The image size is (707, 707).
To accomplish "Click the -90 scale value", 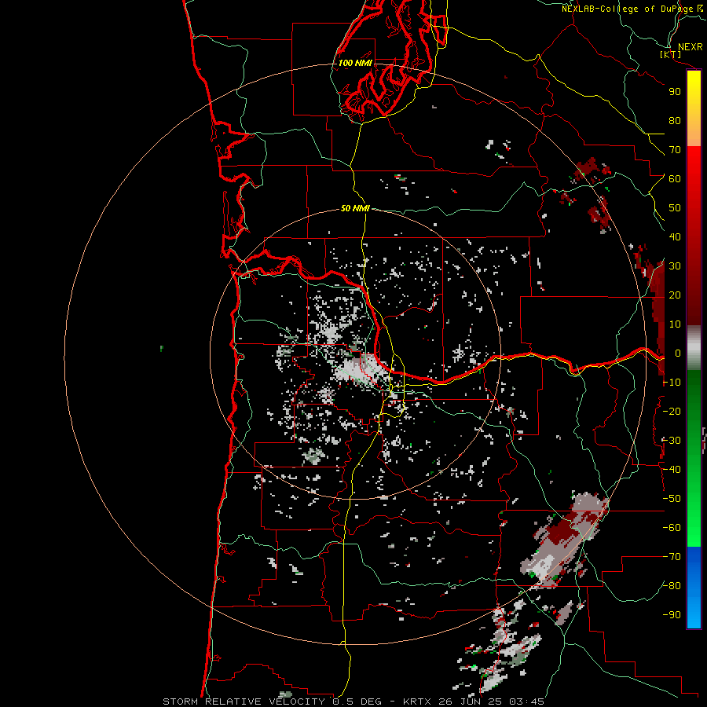I will (672, 615).
